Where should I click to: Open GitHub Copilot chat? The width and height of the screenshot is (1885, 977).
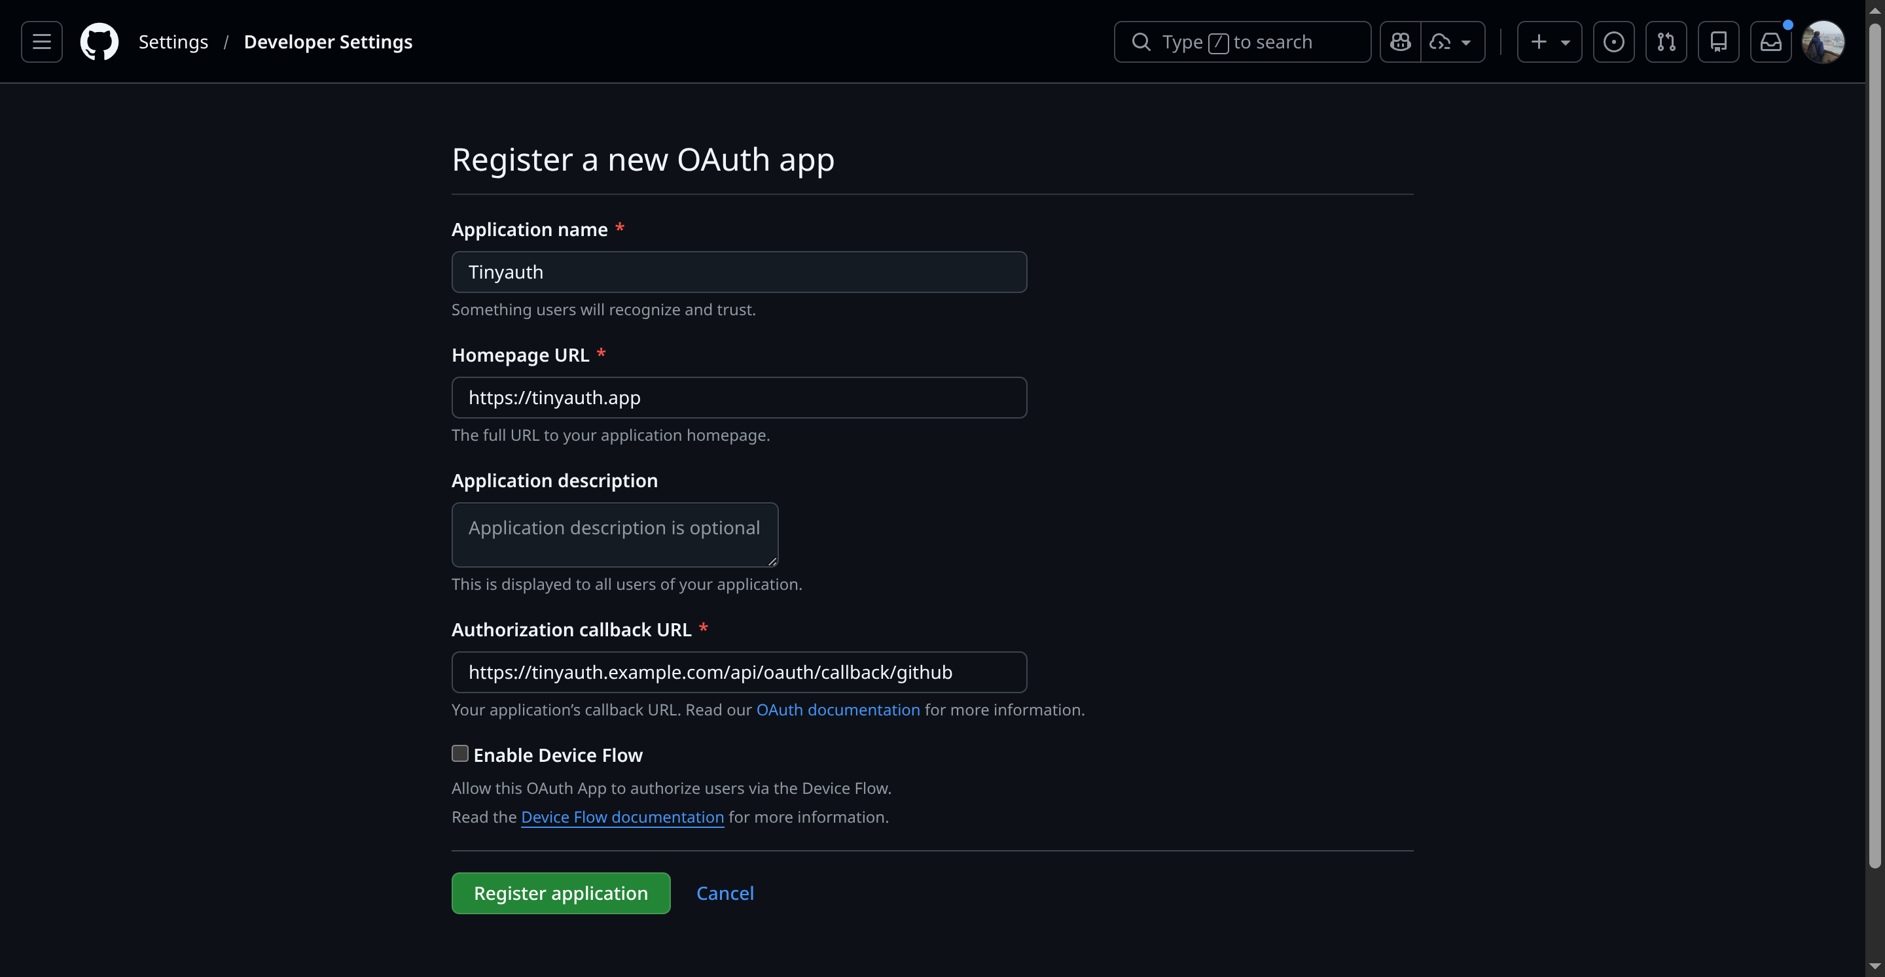tap(1400, 42)
